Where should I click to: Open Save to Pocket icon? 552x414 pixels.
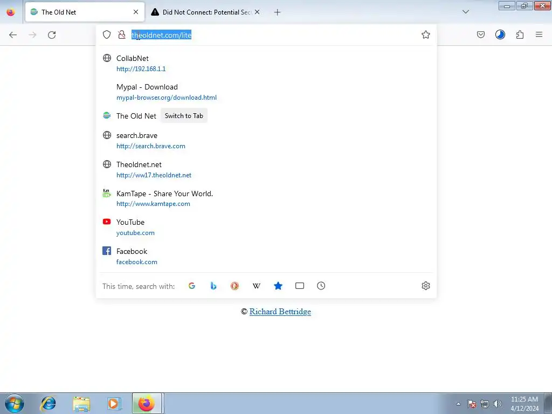pos(480,34)
